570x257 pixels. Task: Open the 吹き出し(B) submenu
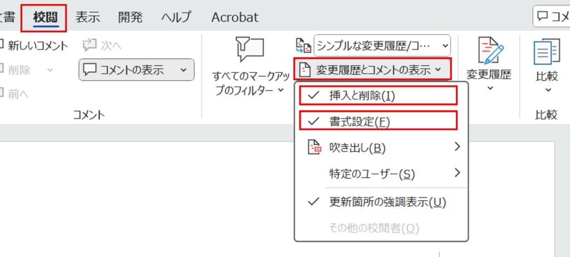click(381, 147)
